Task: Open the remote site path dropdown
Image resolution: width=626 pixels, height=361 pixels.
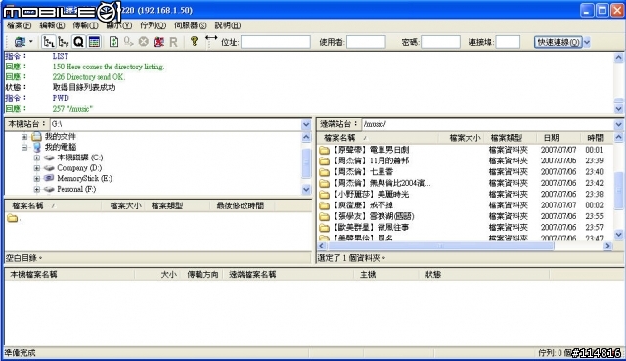Action: [618, 124]
